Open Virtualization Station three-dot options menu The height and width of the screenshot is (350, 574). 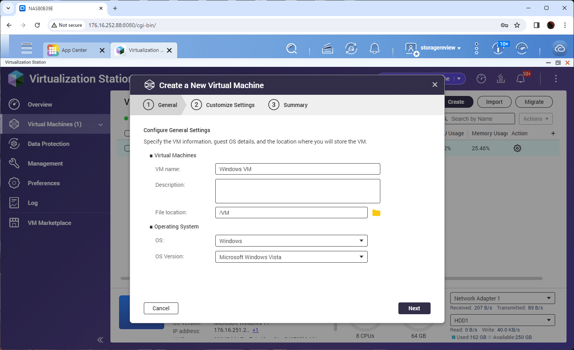(x=556, y=79)
